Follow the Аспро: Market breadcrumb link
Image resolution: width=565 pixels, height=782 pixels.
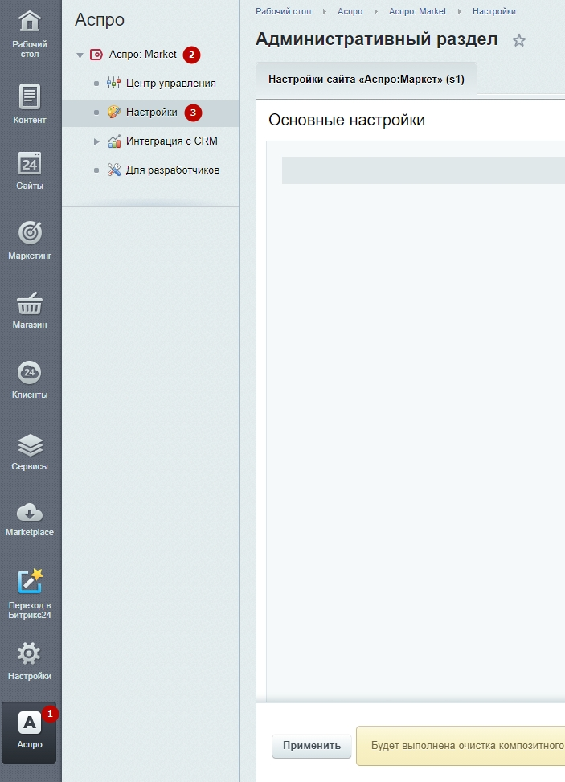(x=417, y=11)
